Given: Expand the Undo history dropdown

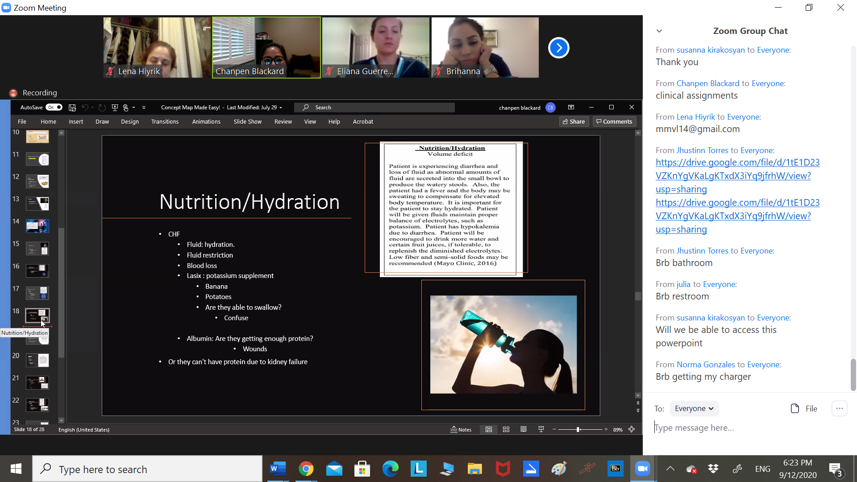Looking at the screenshot, I should [92, 108].
